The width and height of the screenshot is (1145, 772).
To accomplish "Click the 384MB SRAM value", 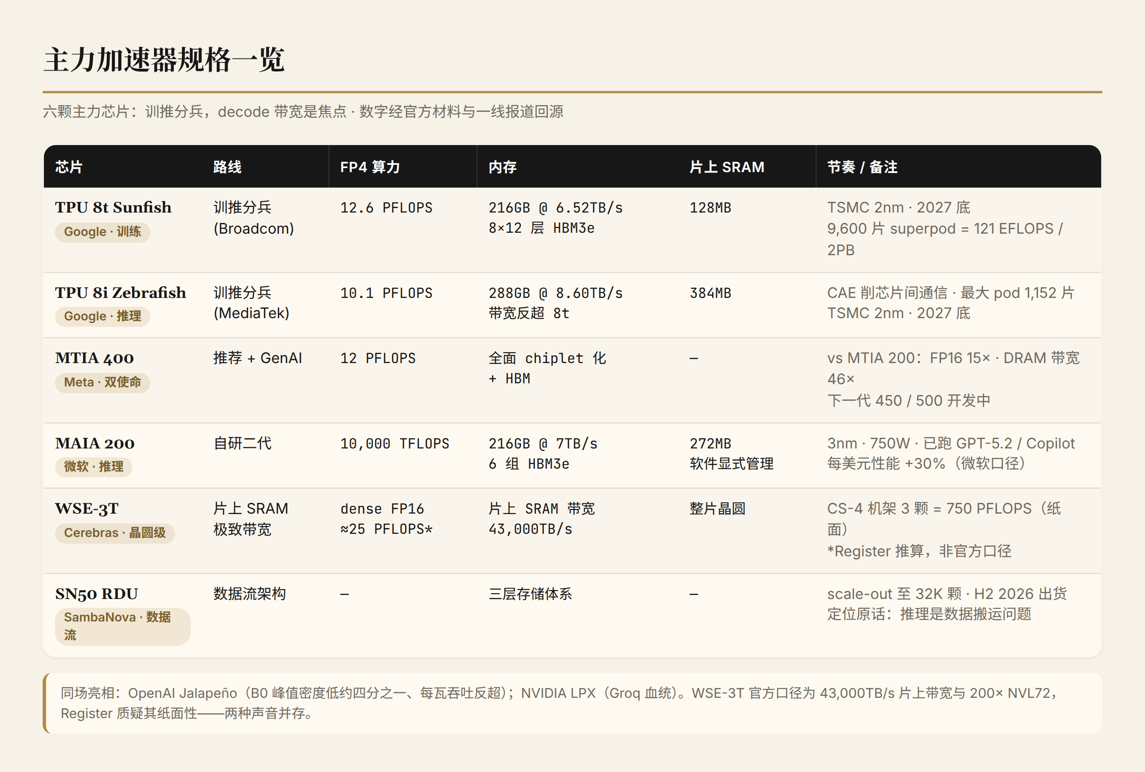I will pos(710,293).
